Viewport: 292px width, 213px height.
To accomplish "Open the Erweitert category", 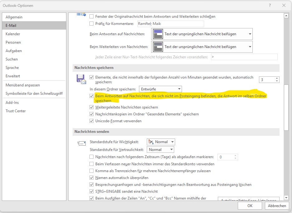I will click(34, 76).
